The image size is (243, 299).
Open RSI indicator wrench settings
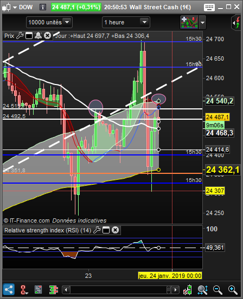pos(97,230)
